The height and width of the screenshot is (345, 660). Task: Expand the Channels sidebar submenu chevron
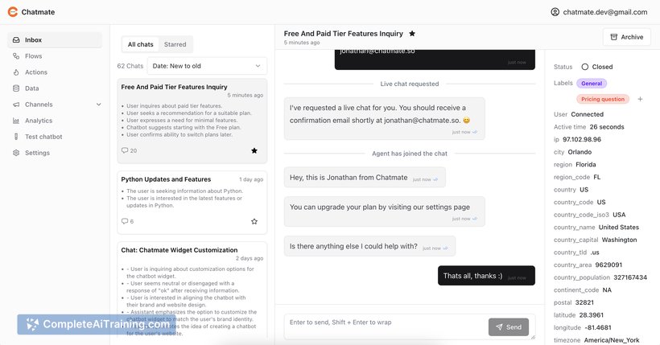(x=98, y=105)
